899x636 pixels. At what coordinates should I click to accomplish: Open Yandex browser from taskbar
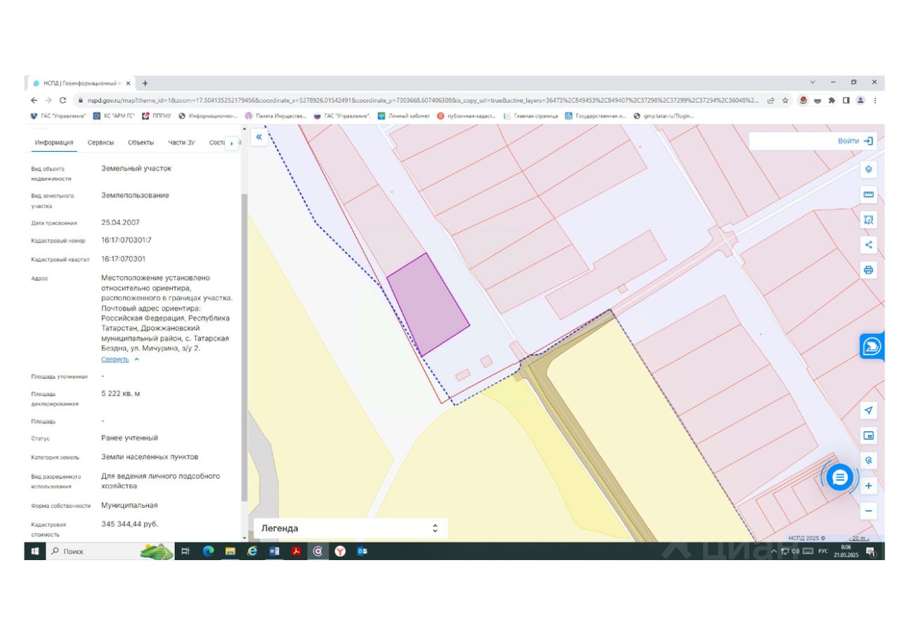pyautogui.click(x=340, y=552)
